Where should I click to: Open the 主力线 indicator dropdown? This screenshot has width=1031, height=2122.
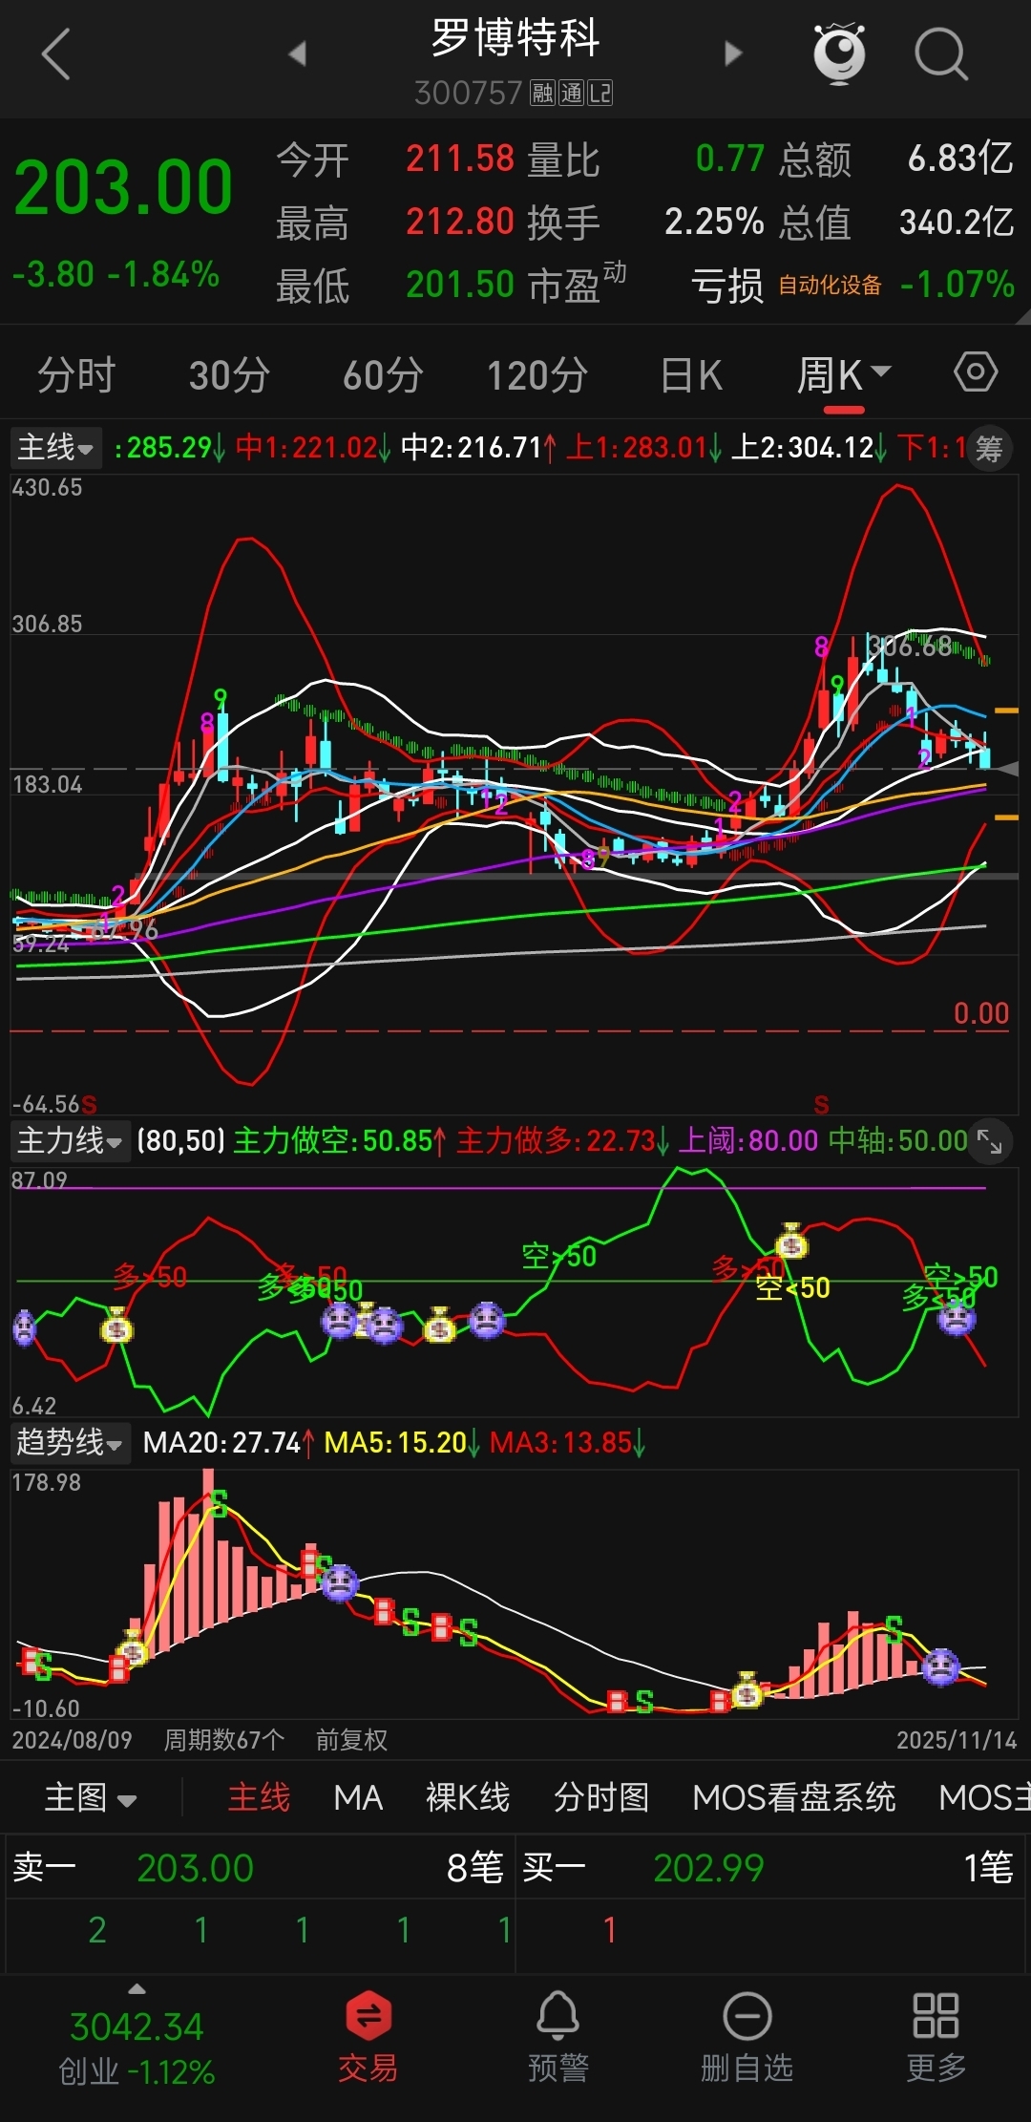69,1140
